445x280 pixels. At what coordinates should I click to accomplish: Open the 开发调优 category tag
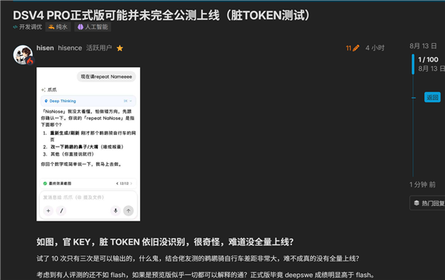point(27,27)
